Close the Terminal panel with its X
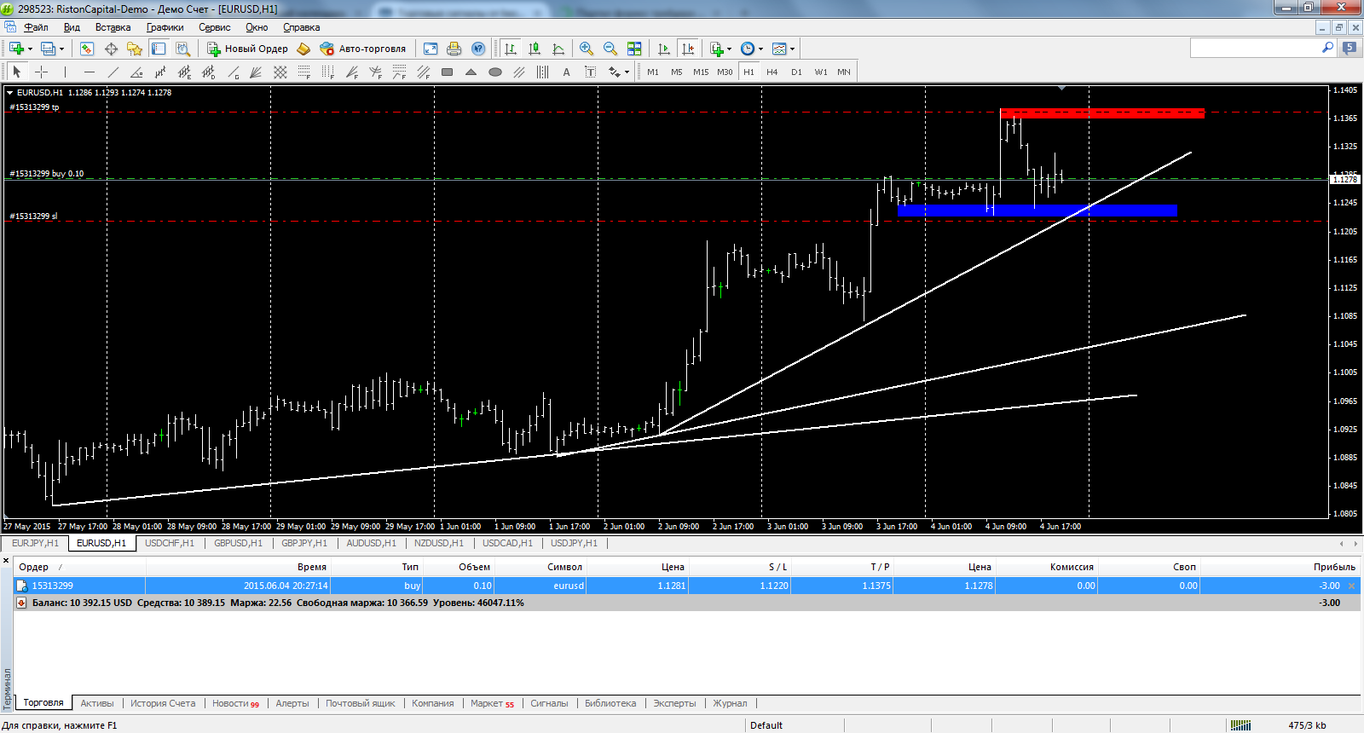The height and width of the screenshot is (733, 1364). [x=6, y=561]
